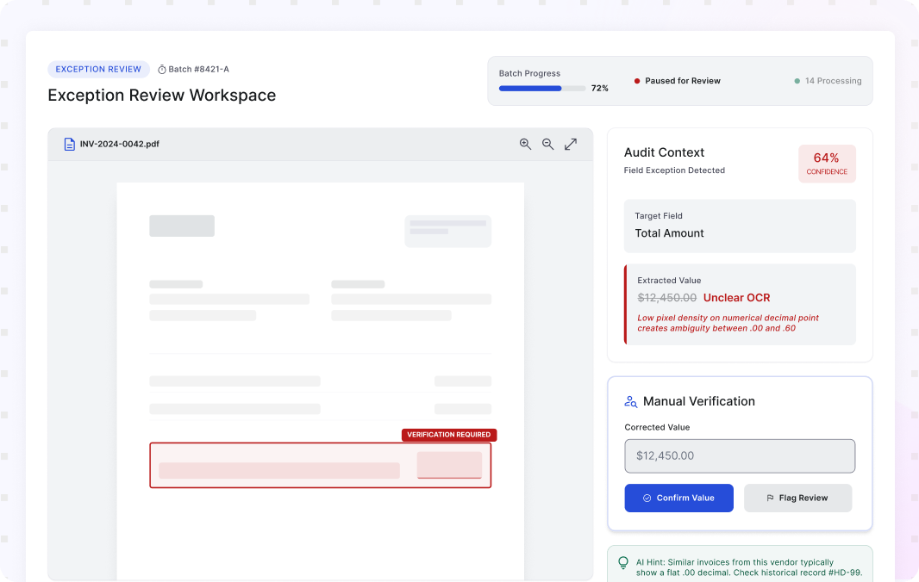The height and width of the screenshot is (582, 919).
Task: Click the green 14 Processing status dot
Action: point(797,81)
